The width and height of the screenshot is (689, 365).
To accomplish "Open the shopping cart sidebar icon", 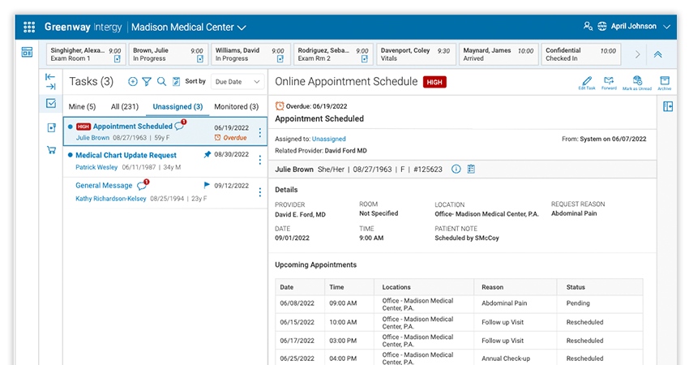I will (51, 150).
